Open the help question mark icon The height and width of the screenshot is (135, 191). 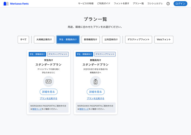168,4
